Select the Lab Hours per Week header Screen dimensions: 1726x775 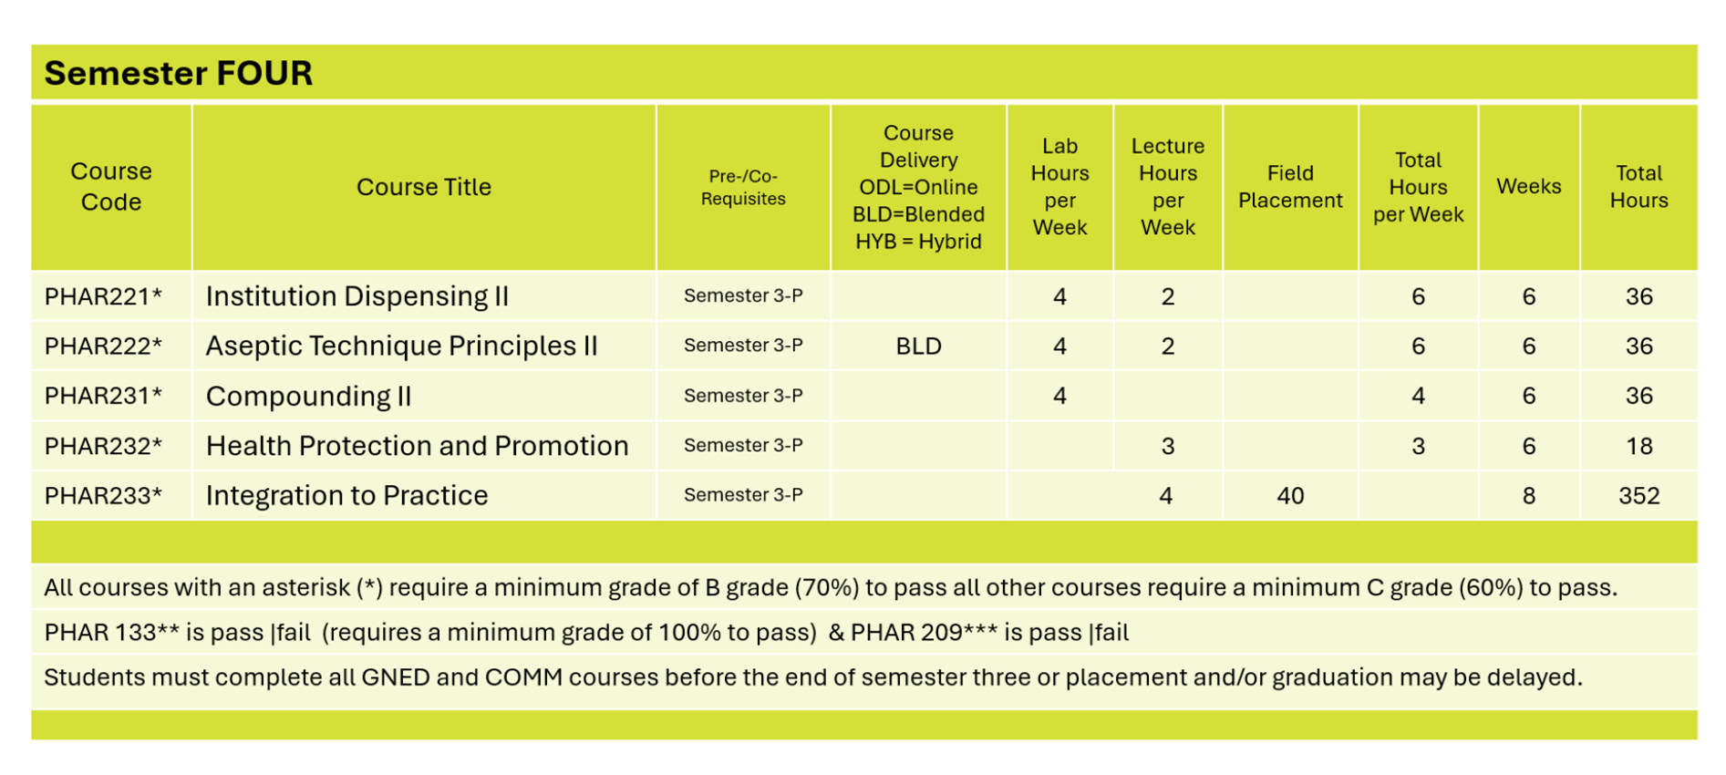(x=1059, y=187)
